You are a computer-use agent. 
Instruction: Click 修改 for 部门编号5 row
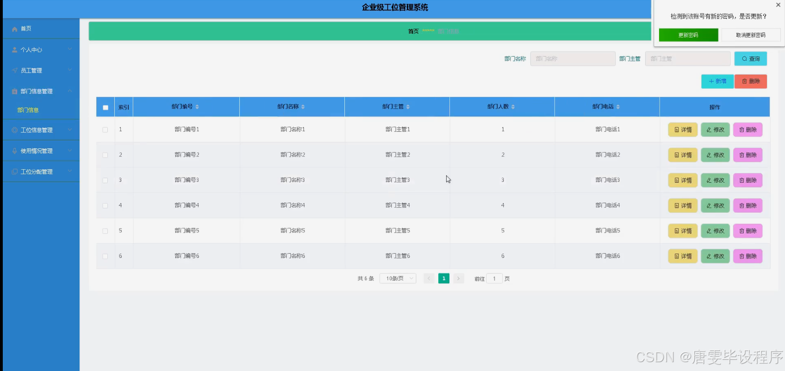tap(715, 231)
